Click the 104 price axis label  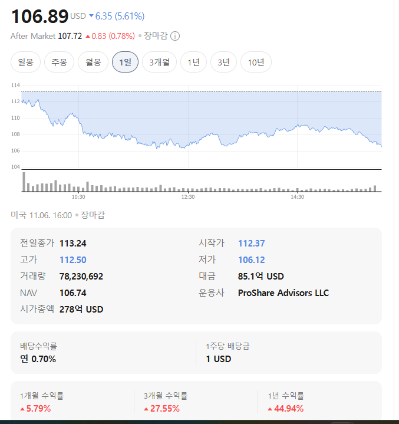(15, 167)
